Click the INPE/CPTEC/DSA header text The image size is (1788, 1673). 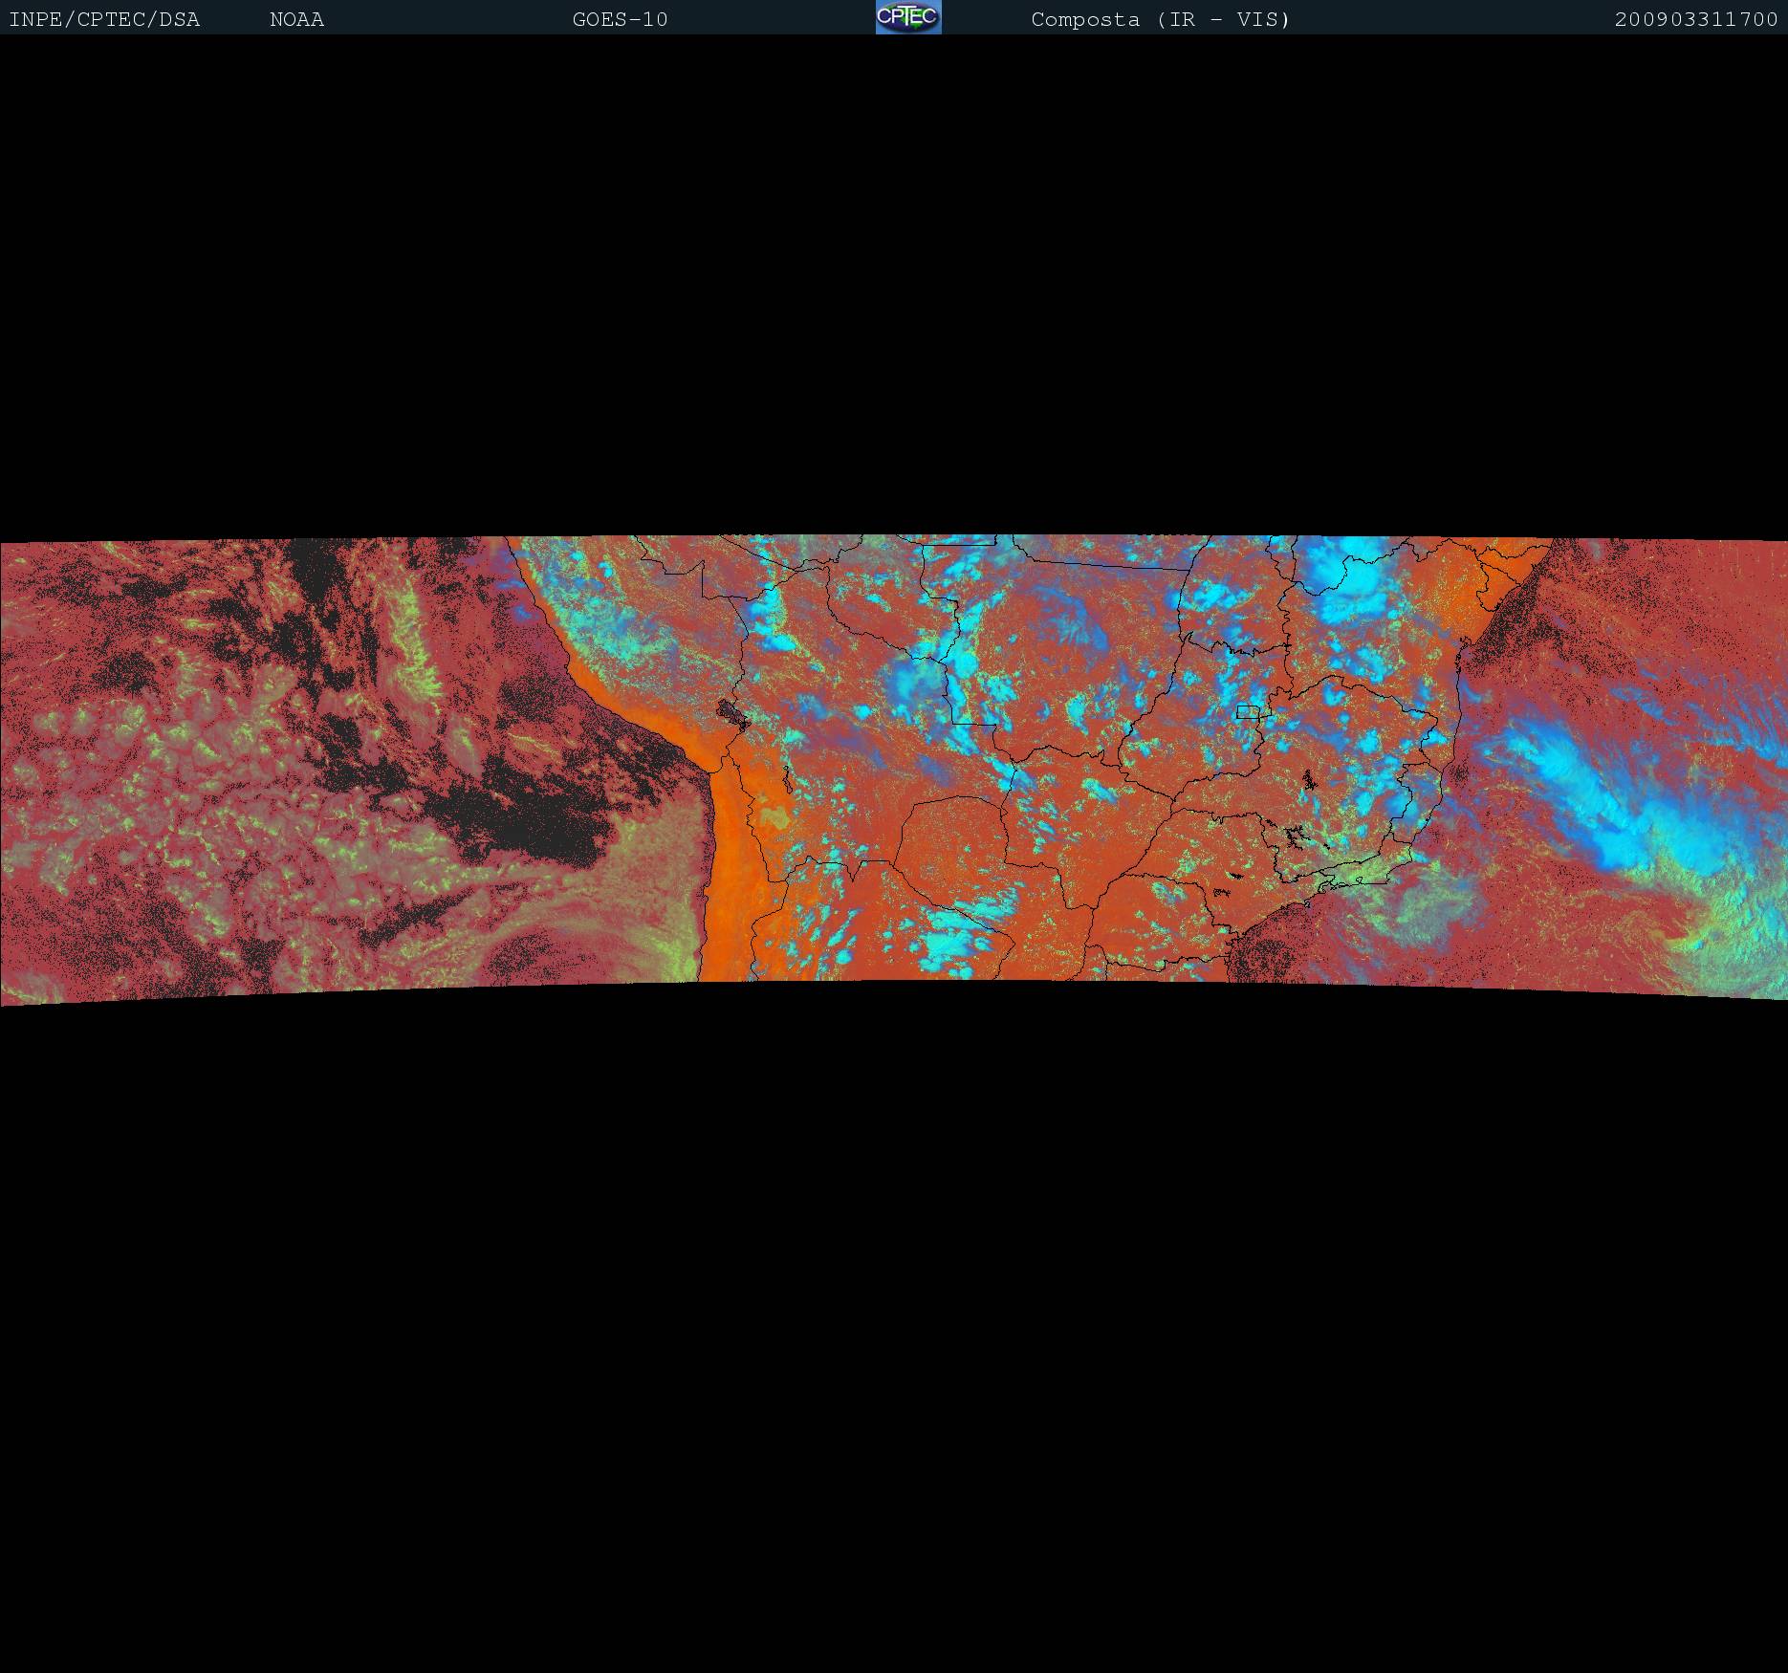pyautogui.click(x=104, y=19)
